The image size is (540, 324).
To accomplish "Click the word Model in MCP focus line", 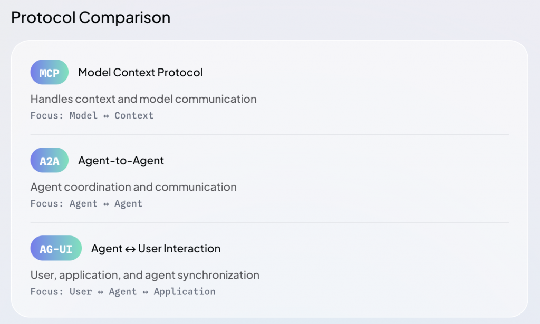I will coord(83,116).
